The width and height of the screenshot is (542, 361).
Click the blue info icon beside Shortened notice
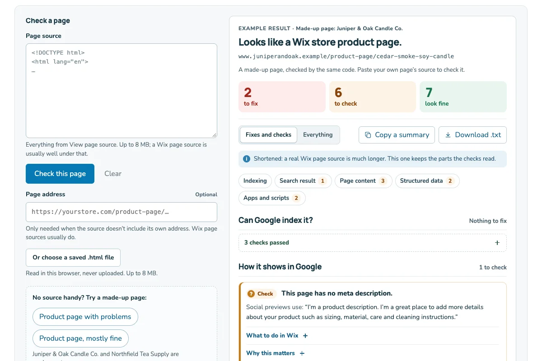[x=247, y=159]
